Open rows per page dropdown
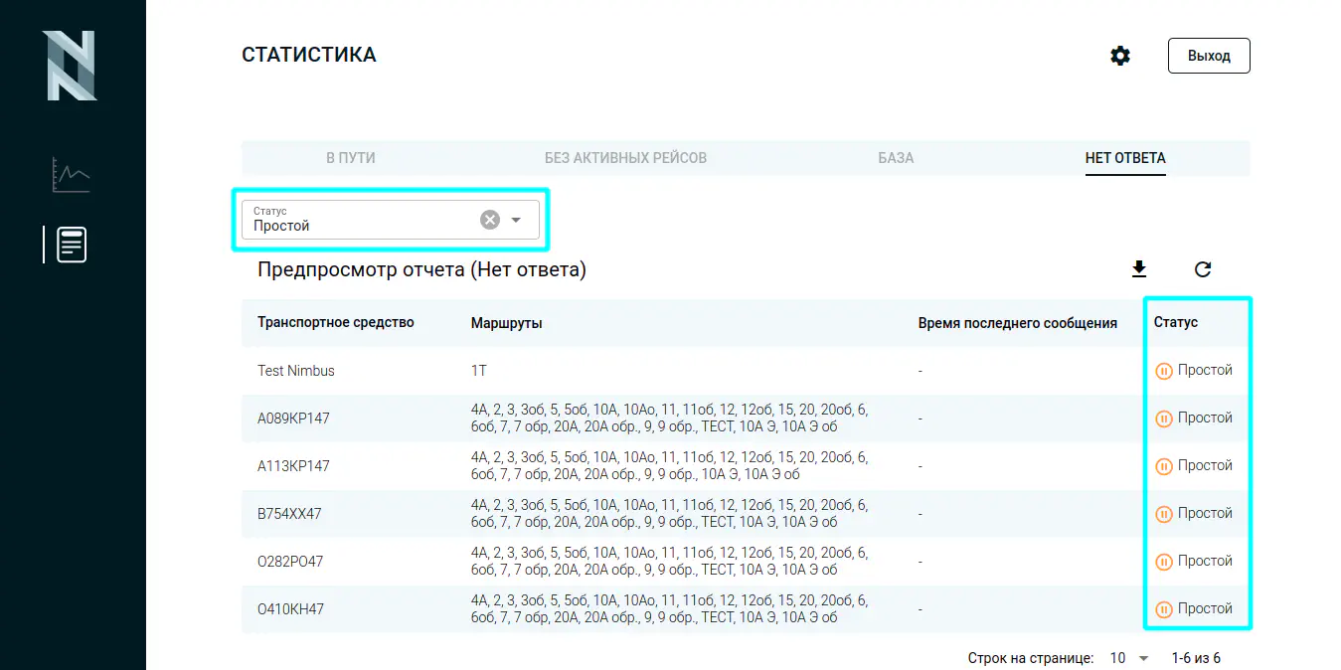The image size is (1341, 670). tap(1129, 658)
